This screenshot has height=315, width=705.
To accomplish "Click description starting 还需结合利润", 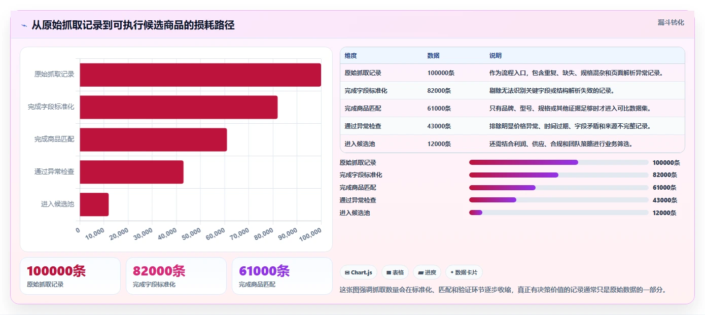I will 561,144.
